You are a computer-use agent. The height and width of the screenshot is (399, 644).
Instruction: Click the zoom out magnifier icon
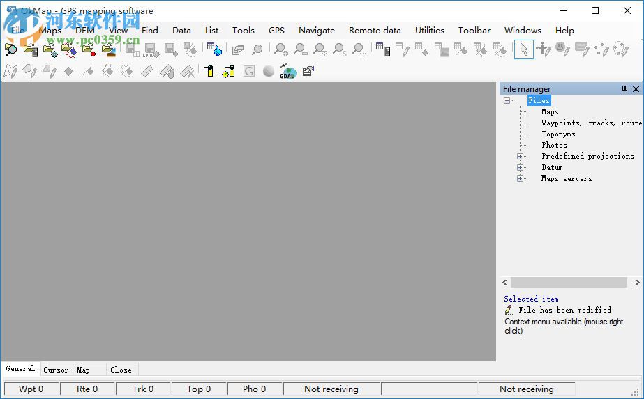tap(301, 49)
